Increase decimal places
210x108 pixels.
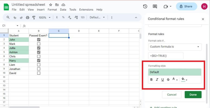76,17
